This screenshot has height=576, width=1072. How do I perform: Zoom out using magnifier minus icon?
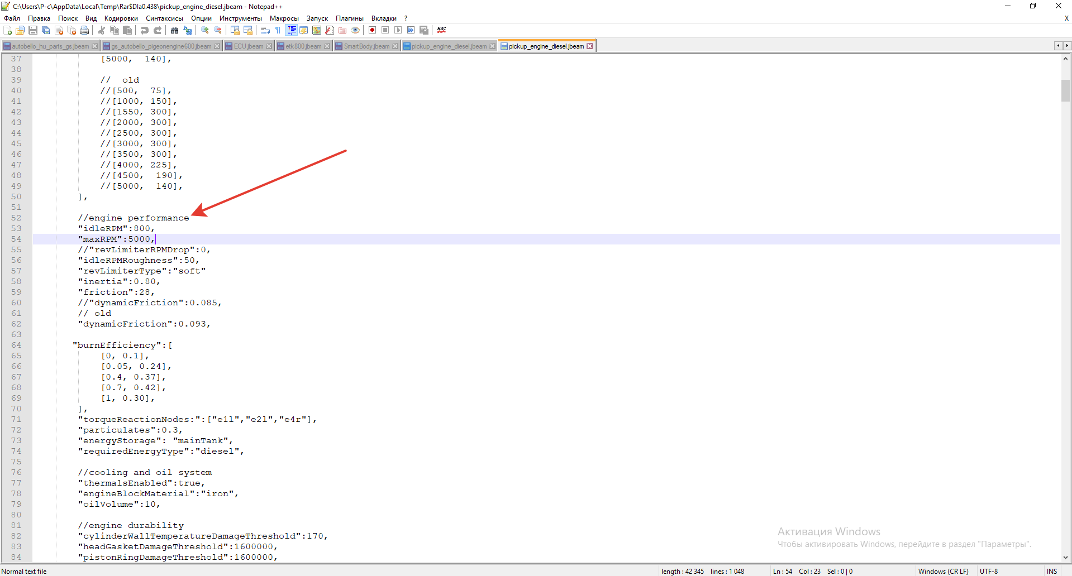[218, 30]
